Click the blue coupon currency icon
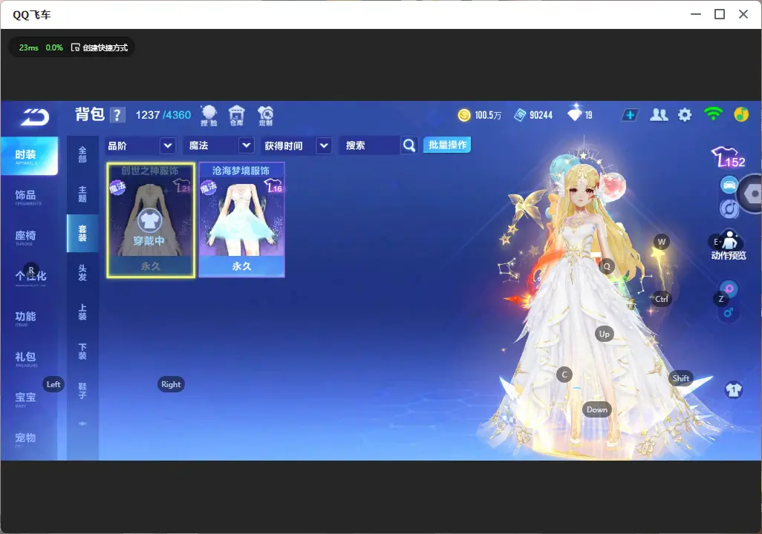Image resolution: width=762 pixels, height=534 pixels. pyautogui.click(x=520, y=115)
